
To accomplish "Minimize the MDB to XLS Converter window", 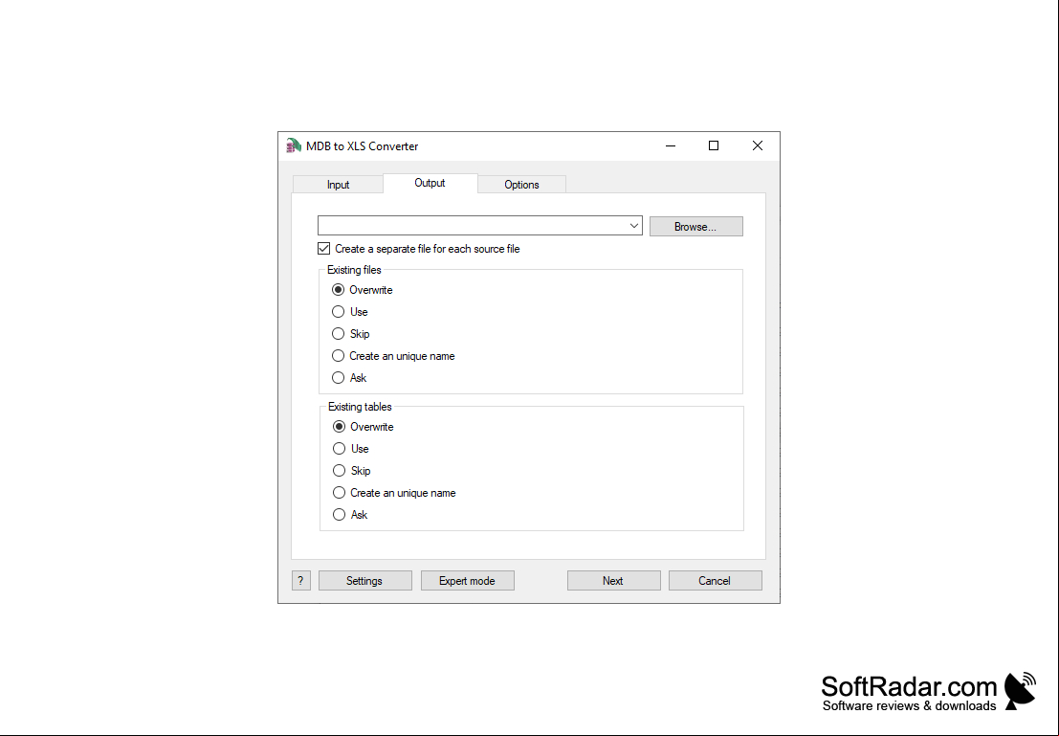I will point(671,146).
